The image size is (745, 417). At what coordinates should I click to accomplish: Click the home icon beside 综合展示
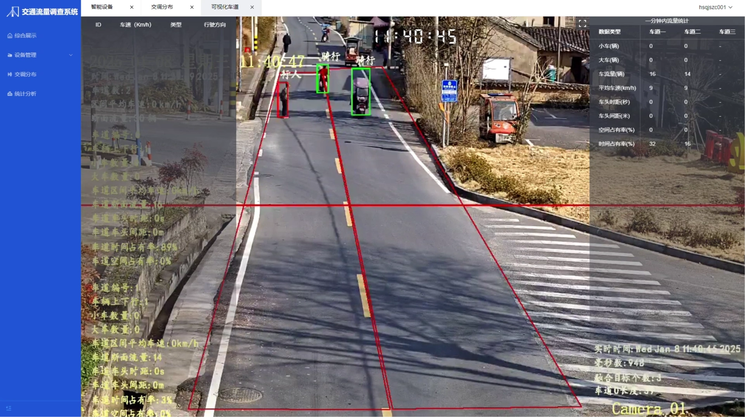pyautogui.click(x=10, y=36)
